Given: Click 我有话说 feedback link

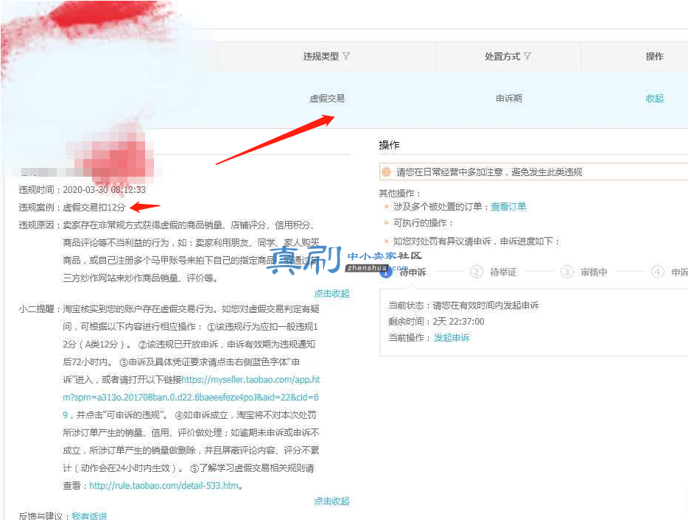Looking at the screenshot, I should point(90,516).
